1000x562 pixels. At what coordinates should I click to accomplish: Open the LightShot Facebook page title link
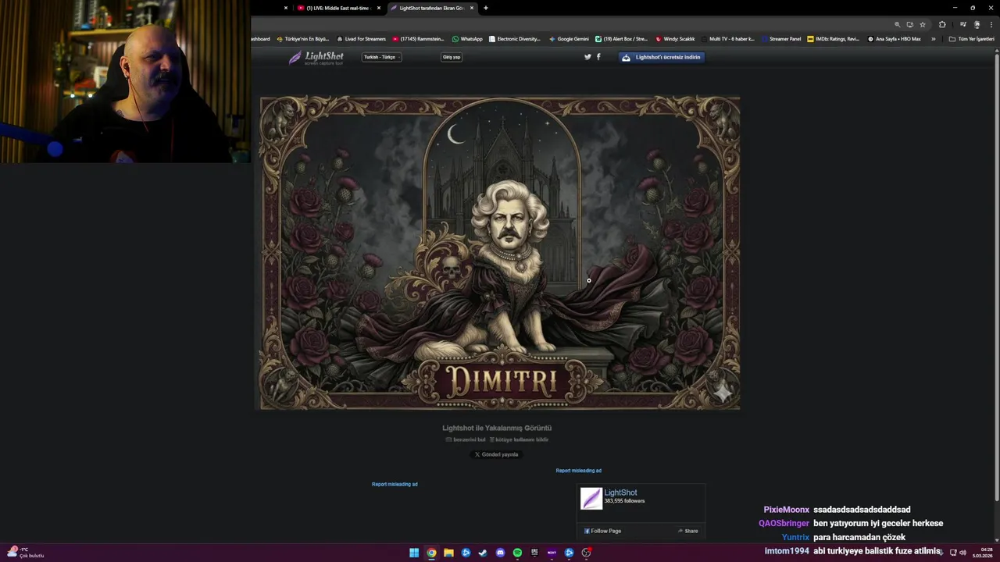point(620,493)
